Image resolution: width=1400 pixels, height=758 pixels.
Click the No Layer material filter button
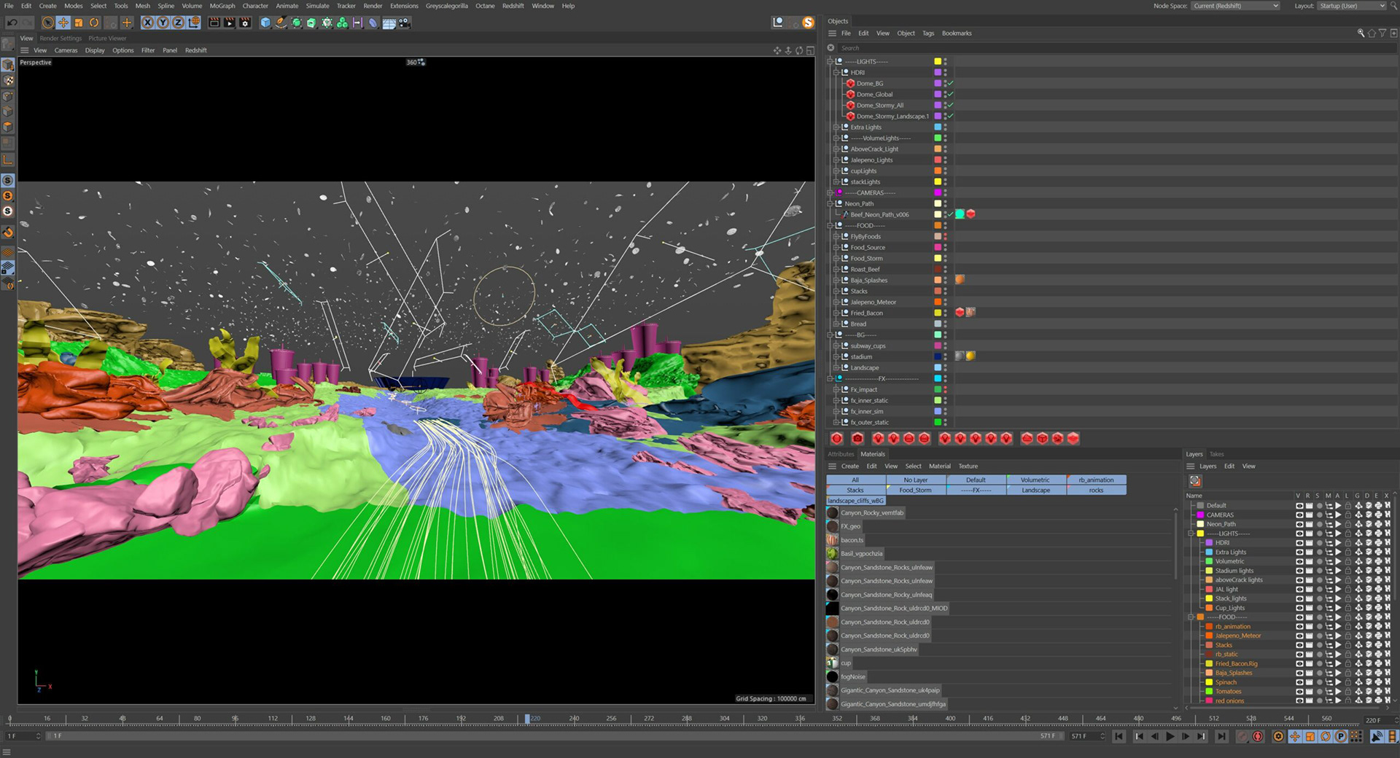[916, 480]
